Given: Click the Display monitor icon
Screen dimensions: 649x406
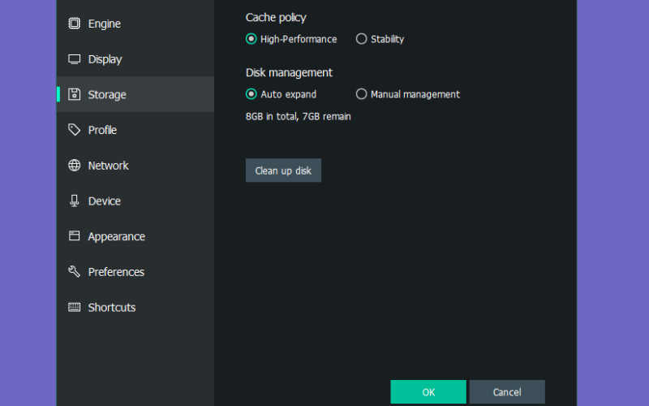Looking at the screenshot, I should (x=74, y=59).
